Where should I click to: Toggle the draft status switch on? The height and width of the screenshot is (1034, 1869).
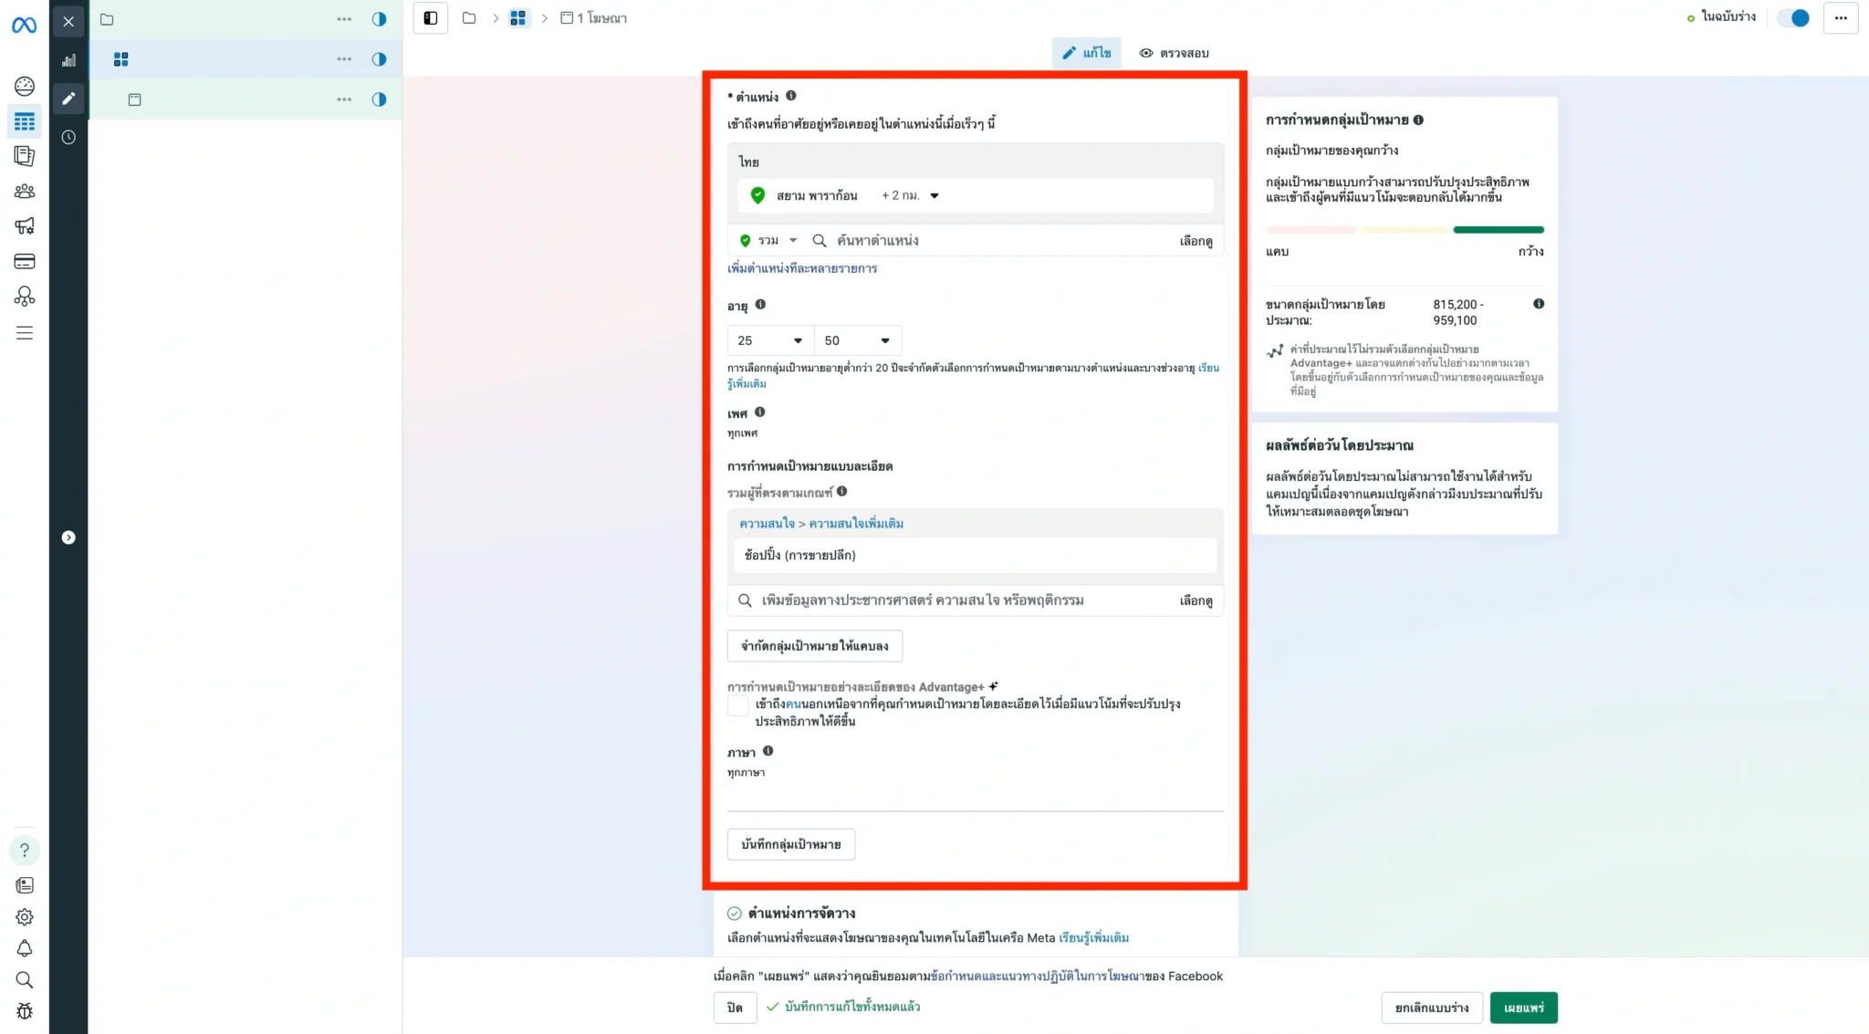(x=1793, y=18)
